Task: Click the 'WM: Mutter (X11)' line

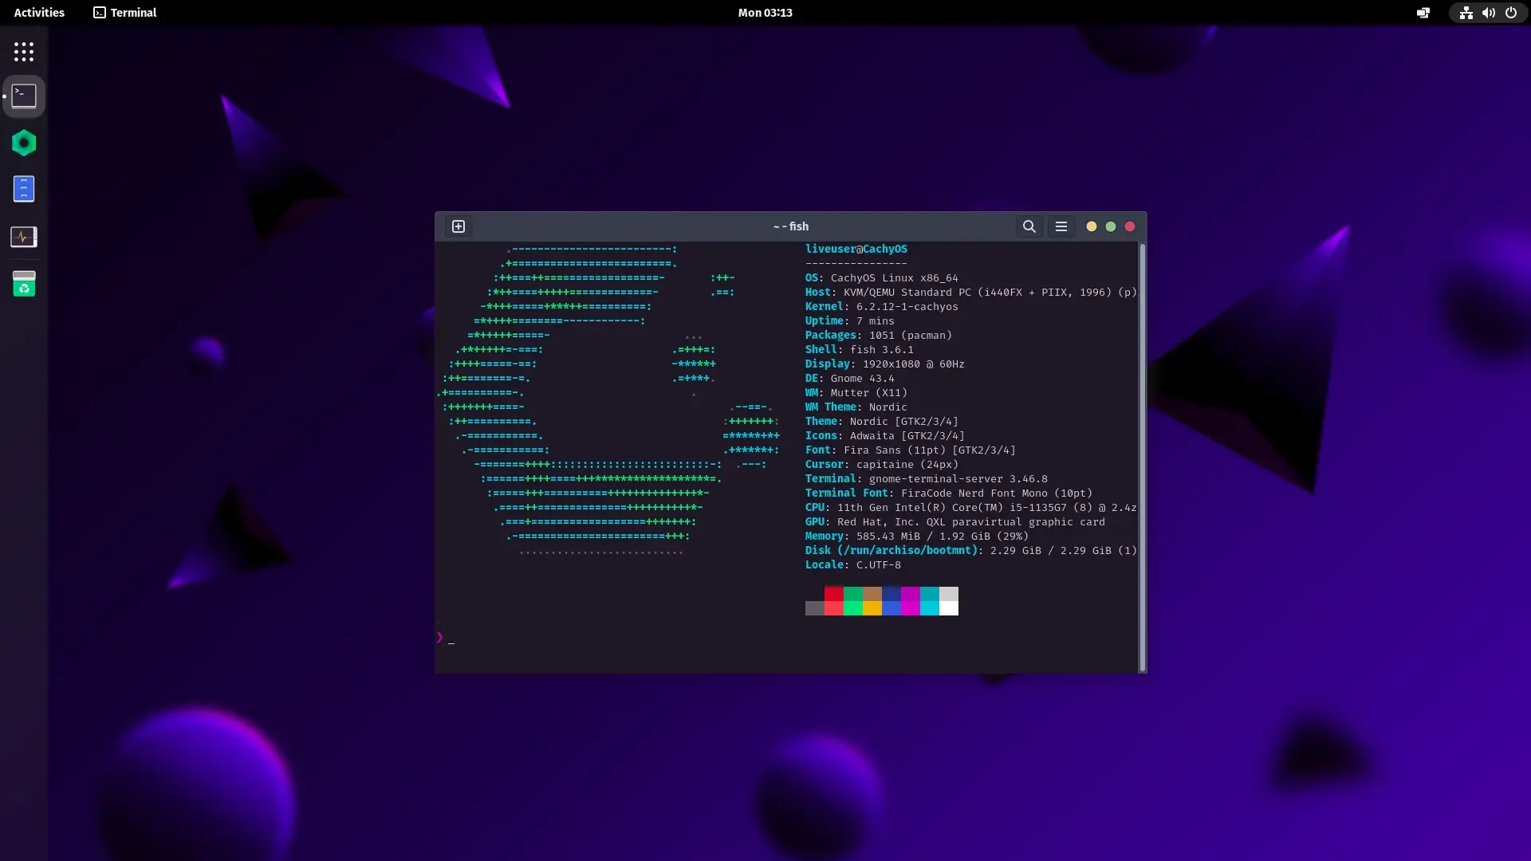Action: [856, 393]
